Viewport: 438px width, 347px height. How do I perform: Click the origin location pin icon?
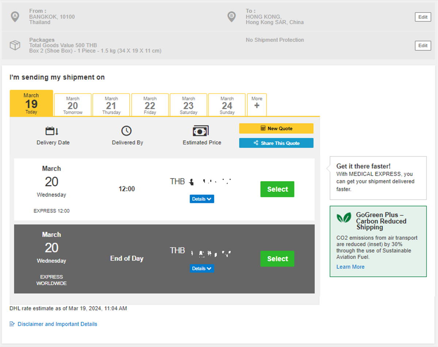point(15,17)
